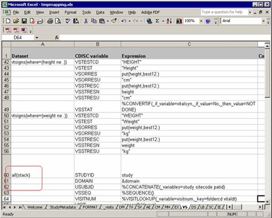Select the cell containing %SEQUENCE()
Image resolution: width=272 pixels, height=218 pixels.
point(189,193)
